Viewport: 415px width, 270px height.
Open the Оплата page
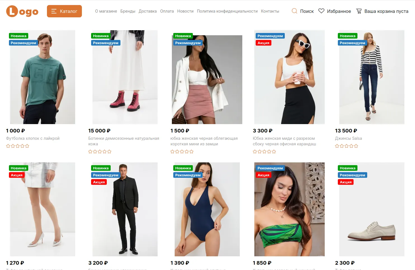(167, 11)
